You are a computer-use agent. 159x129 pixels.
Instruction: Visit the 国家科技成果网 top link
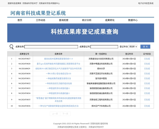pos(14,3)
